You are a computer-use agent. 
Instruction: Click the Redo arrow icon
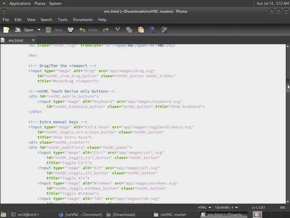point(106,30)
